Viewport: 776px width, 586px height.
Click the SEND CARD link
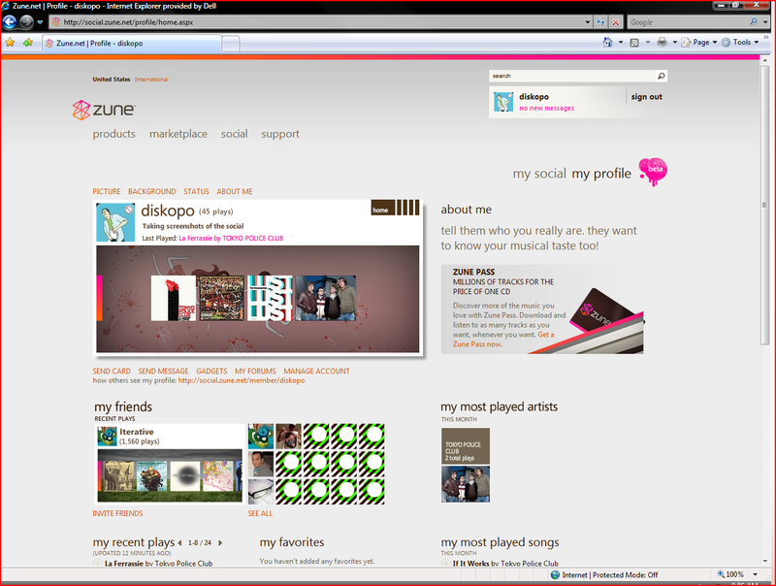coord(112,372)
